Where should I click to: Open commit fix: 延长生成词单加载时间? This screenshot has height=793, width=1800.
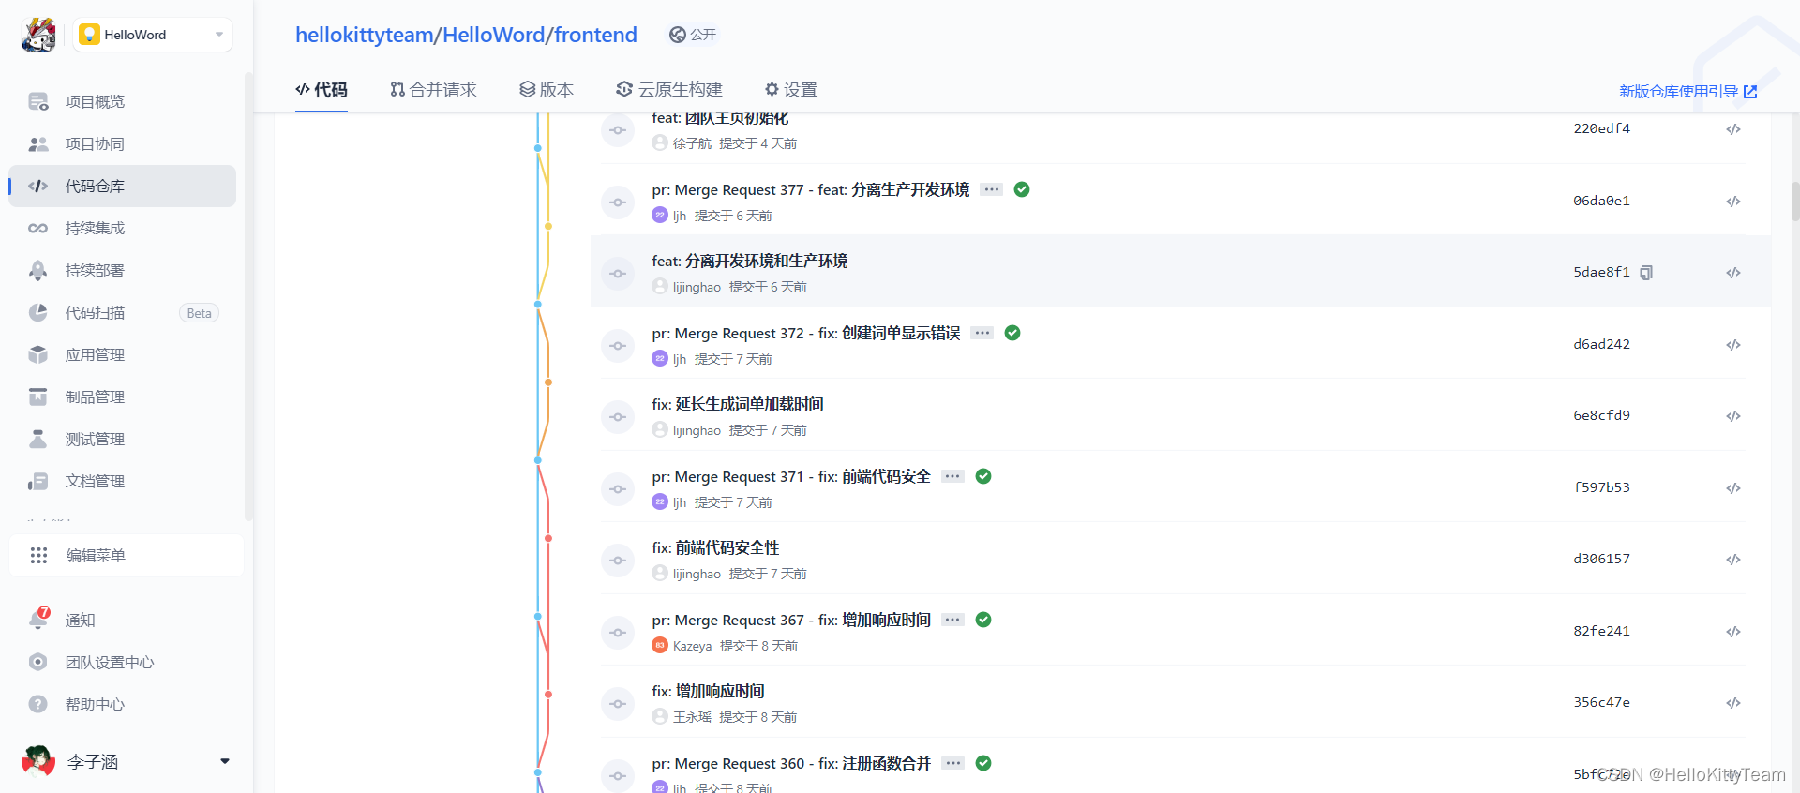(x=738, y=404)
